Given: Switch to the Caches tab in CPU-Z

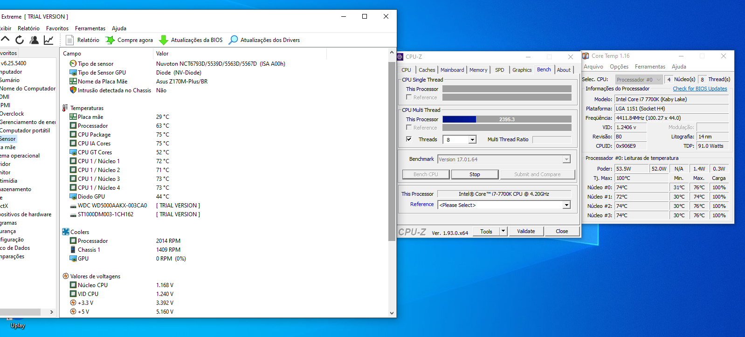Looking at the screenshot, I should coord(427,70).
